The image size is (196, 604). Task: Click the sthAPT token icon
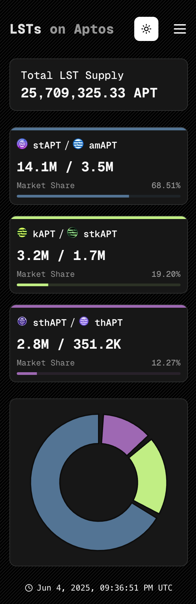pyautogui.click(x=22, y=321)
